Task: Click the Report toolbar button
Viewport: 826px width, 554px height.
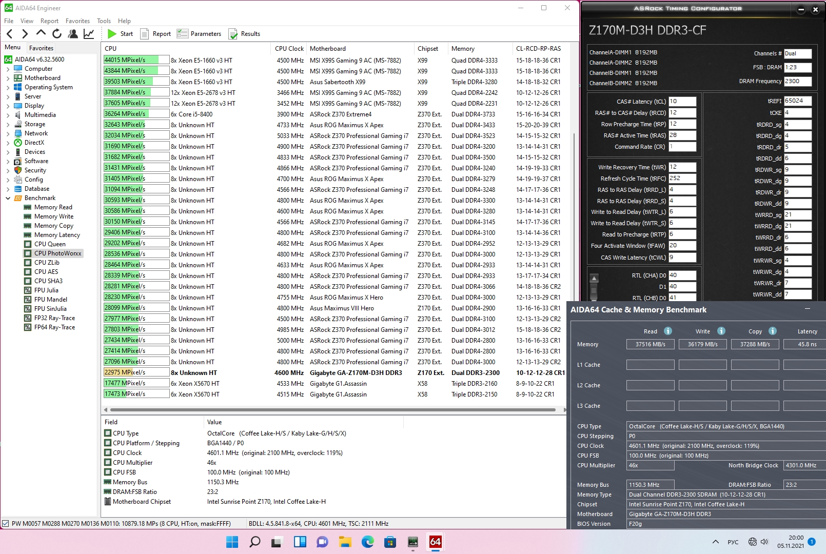Action: 155,34
